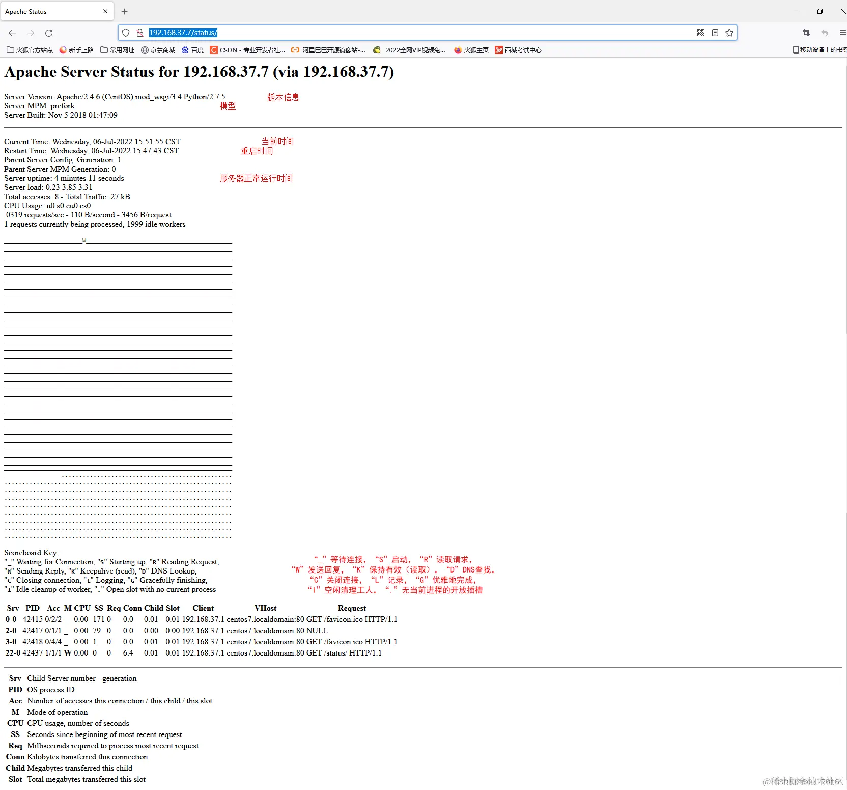Toggle reader view icon
This screenshot has width=847, height=790.
[715, 33]
